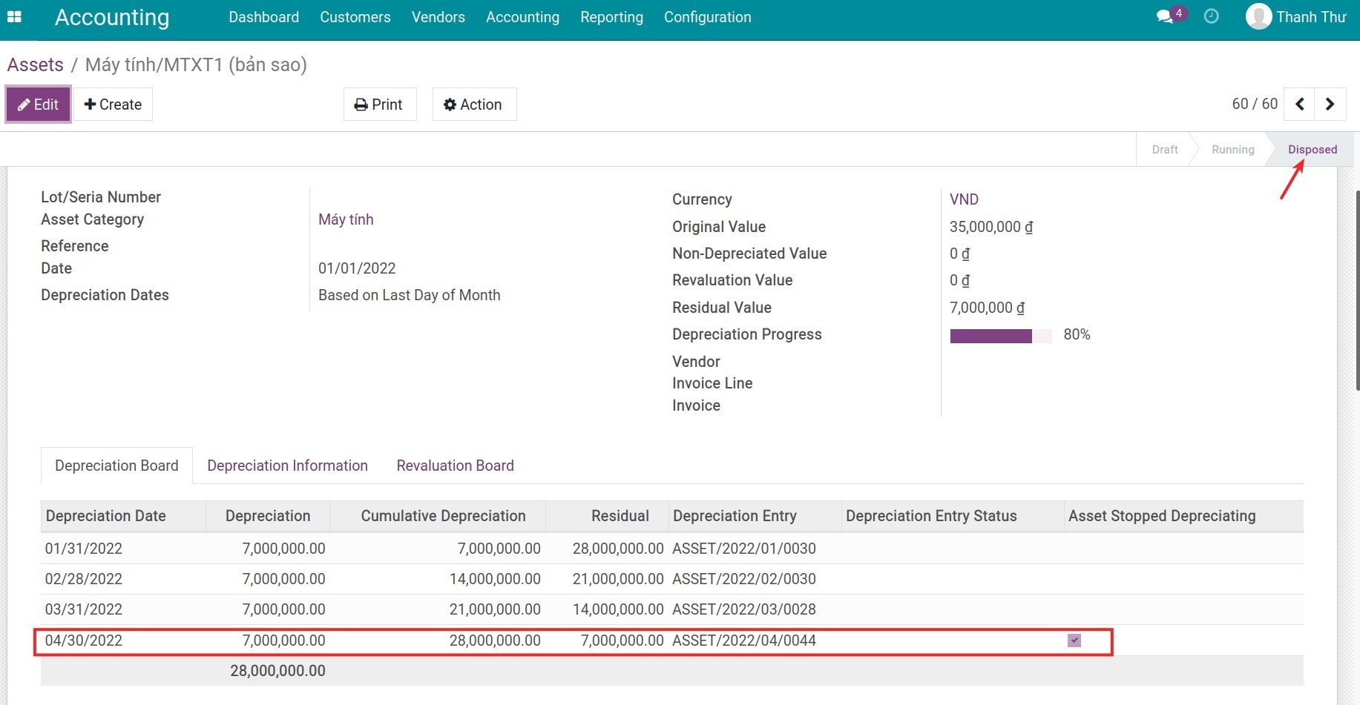This screenshot has width=1360, height=705.
Task: Click the Edit button
Action: pos(39,105)
